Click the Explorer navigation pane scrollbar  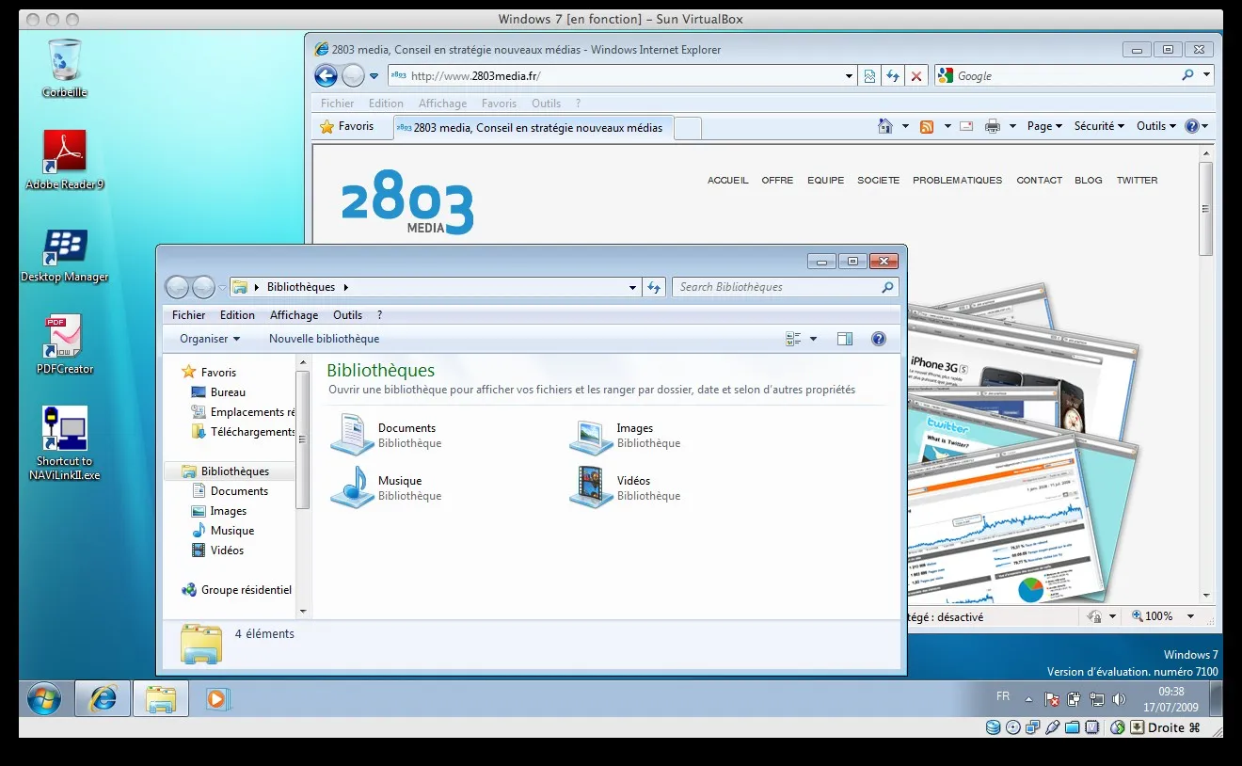303,439
